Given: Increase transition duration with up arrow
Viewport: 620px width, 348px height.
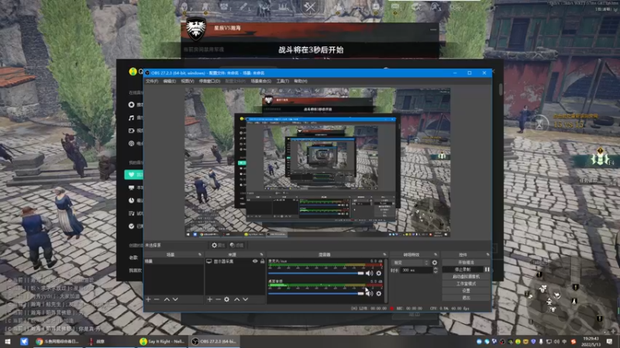Looking at the screenshot, I should pos(436,268).
